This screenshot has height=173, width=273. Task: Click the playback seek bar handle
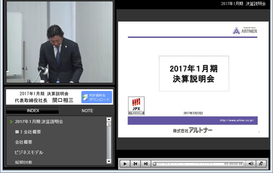[155, 164]
